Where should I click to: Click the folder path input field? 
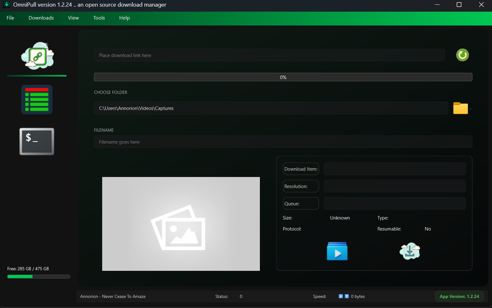(x=271, y=108)
